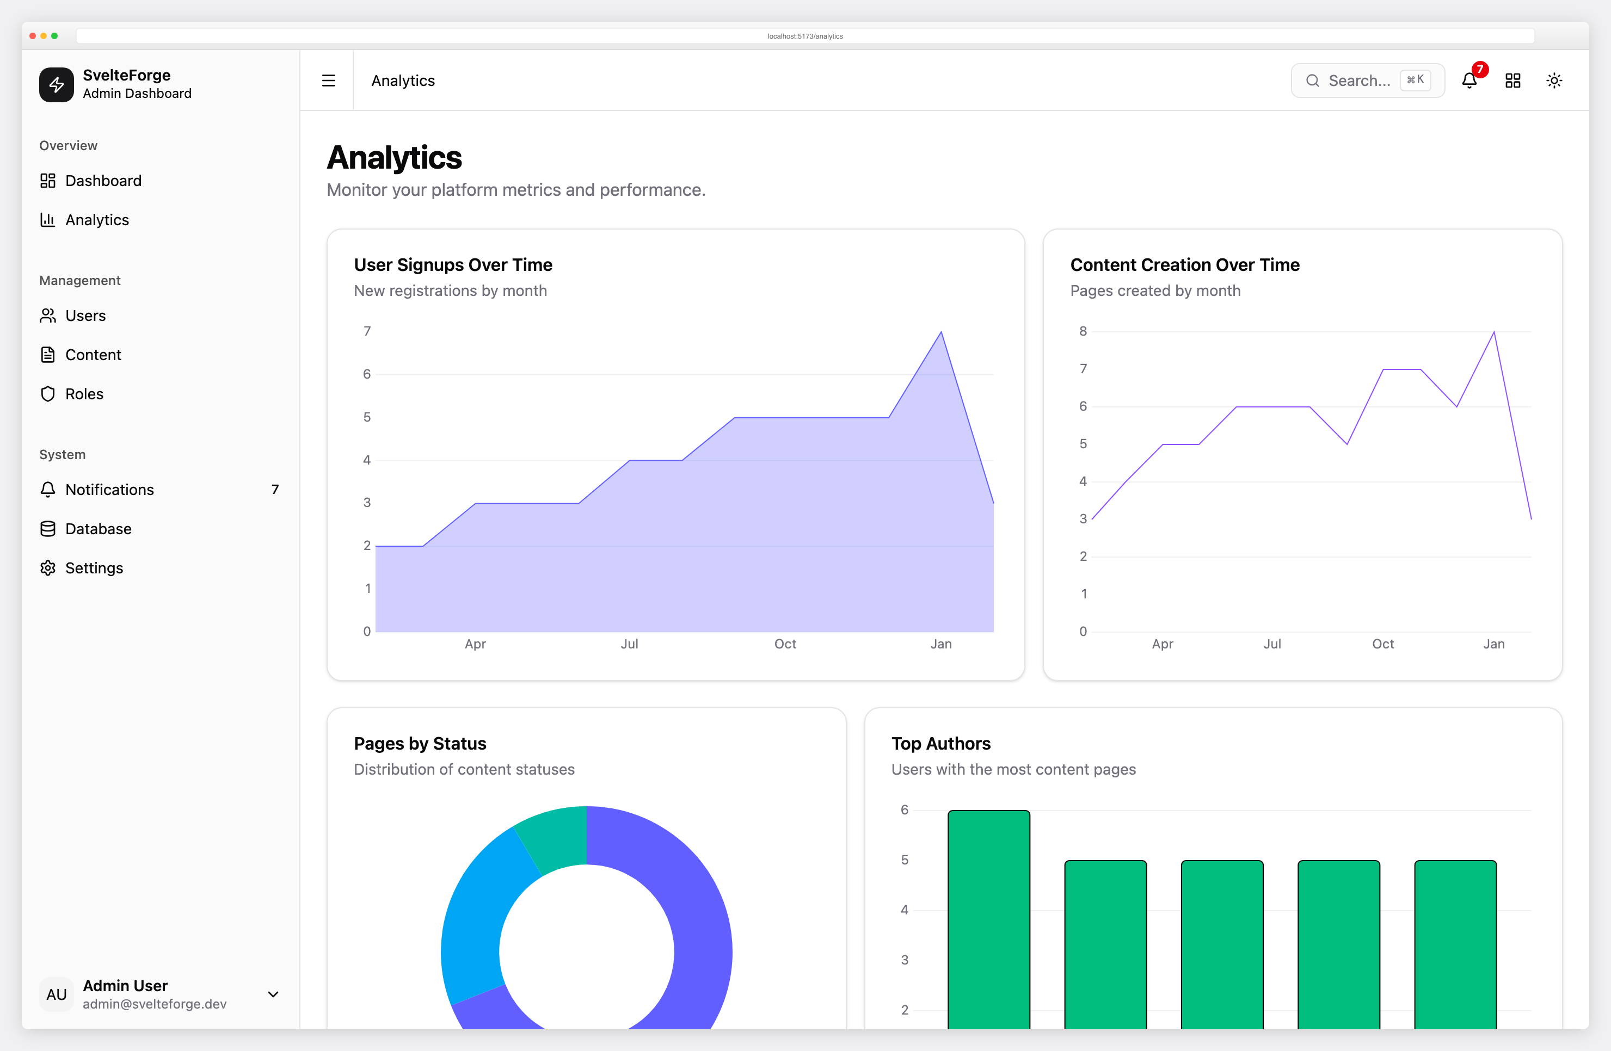Click the ⌘K shortcut badge

tap(1415, 80)
